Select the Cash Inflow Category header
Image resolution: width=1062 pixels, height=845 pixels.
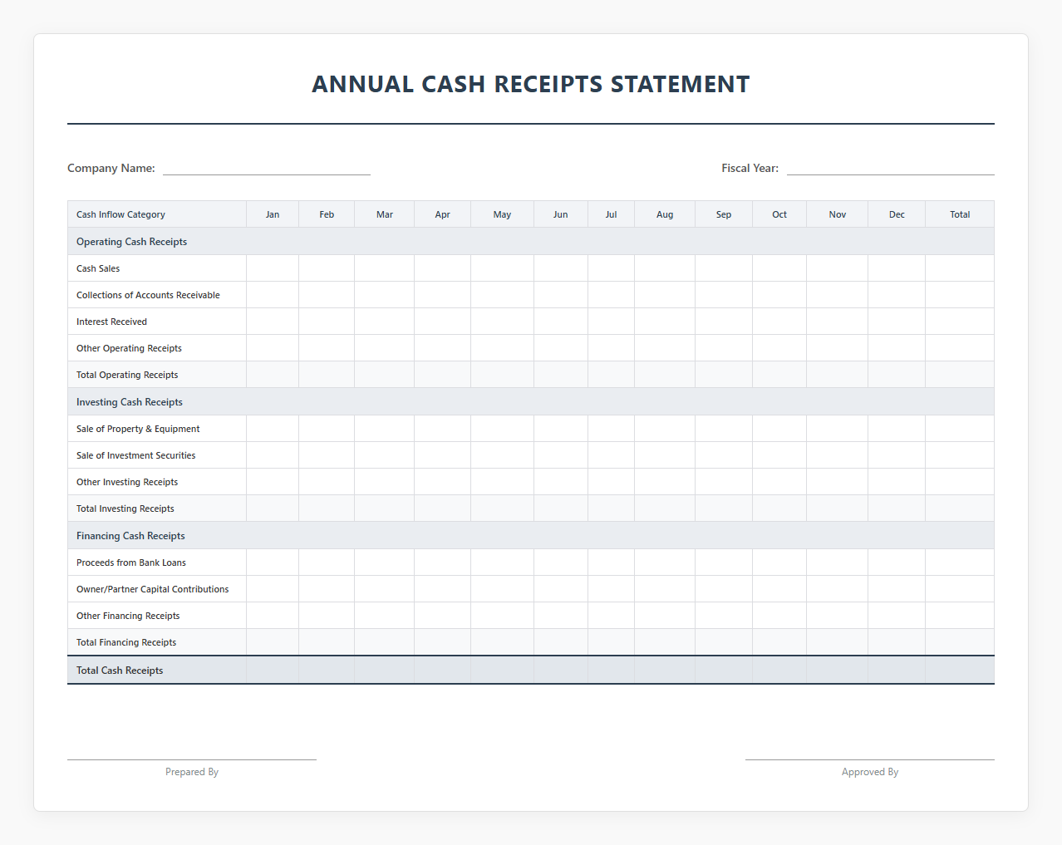(157, 214)
